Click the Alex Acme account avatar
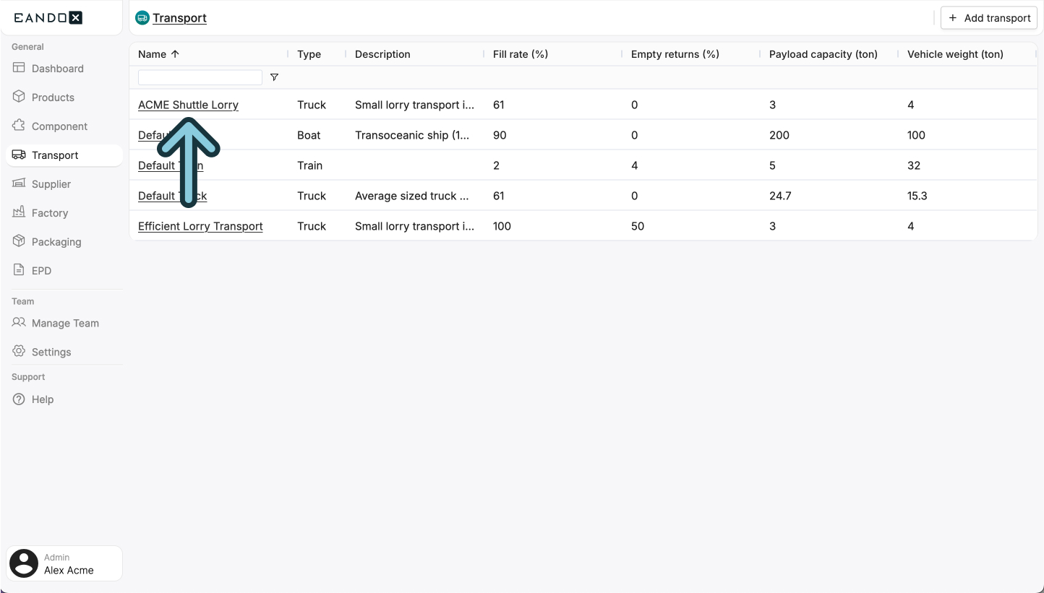 23,563
